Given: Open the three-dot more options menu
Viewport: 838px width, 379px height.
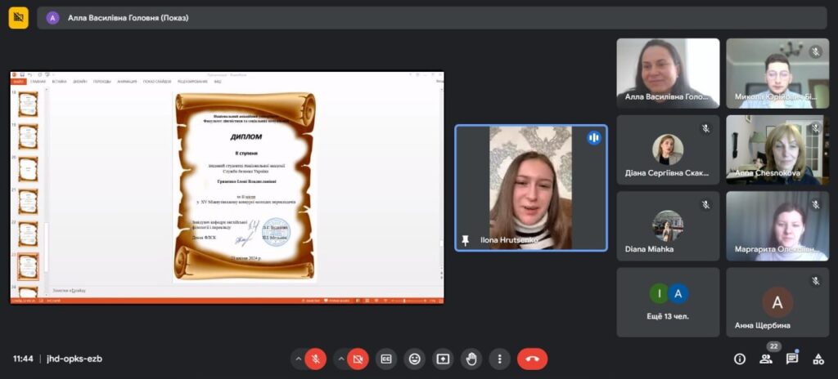Looking at the screenshot, I should tap(499, 359).
